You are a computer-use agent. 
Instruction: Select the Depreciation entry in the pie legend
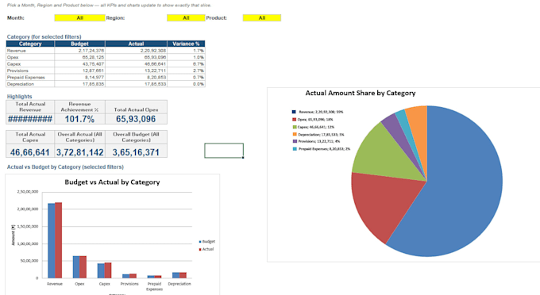(318, 135)
